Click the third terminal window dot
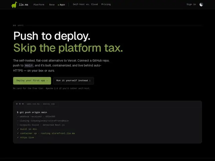The image size is (215, 161). point(23,104)
